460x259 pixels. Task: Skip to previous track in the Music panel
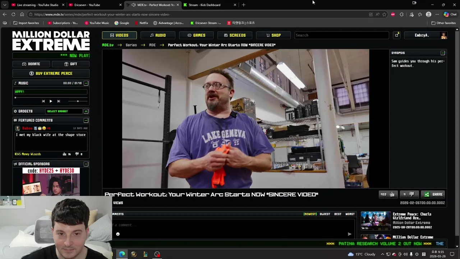tap(43, 101)
